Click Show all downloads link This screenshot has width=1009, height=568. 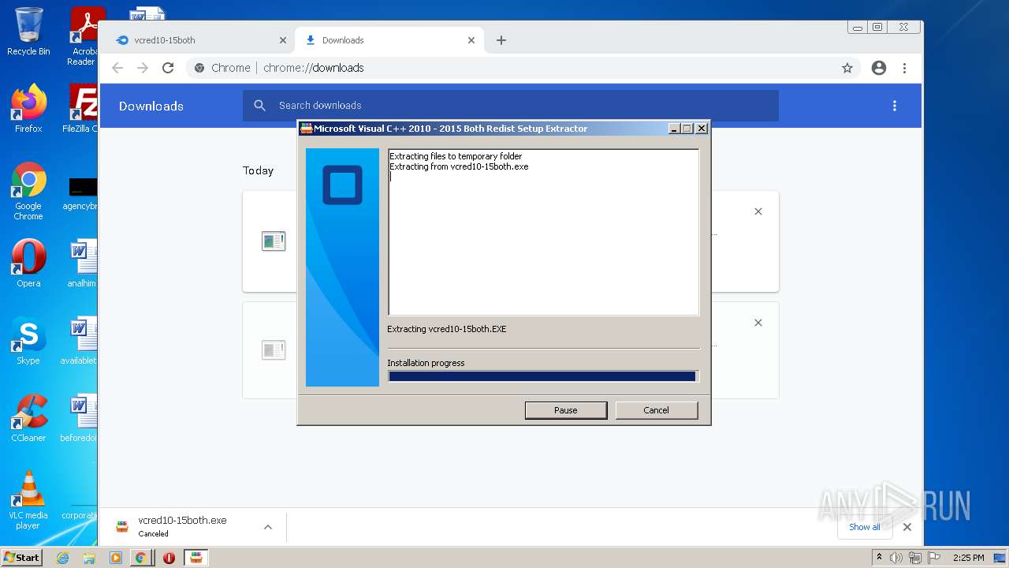pos(865,527)
